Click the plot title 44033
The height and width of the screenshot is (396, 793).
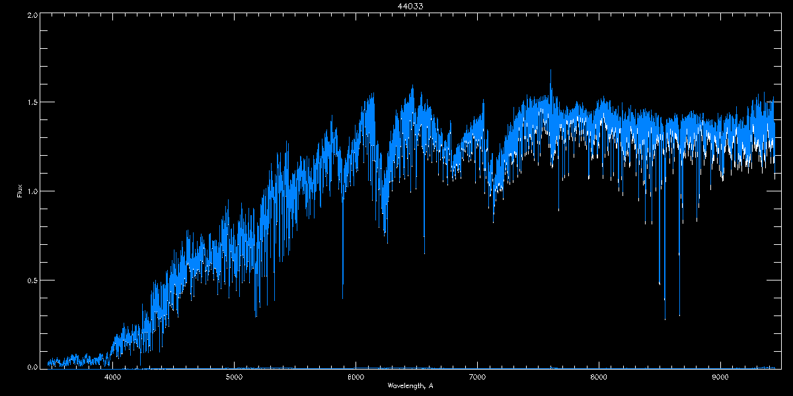410,5
